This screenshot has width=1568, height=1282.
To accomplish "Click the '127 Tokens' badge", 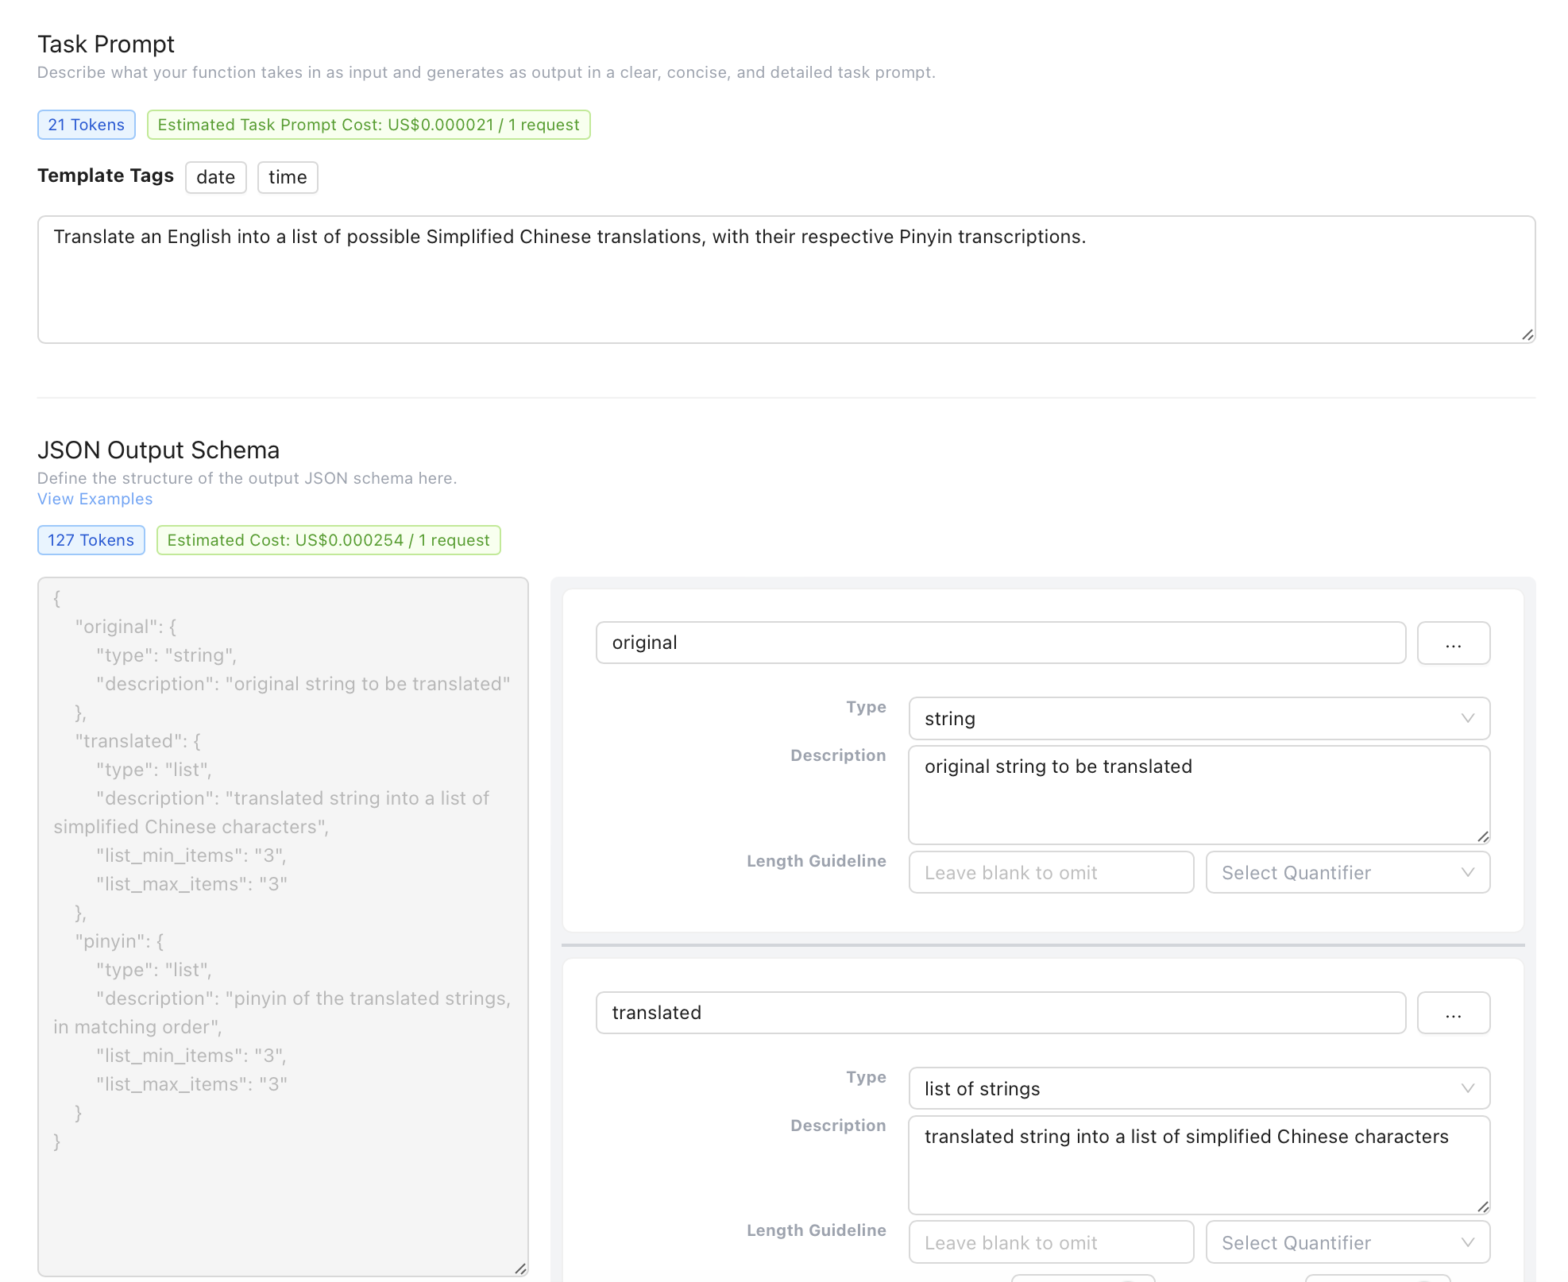I will point(91,540).
